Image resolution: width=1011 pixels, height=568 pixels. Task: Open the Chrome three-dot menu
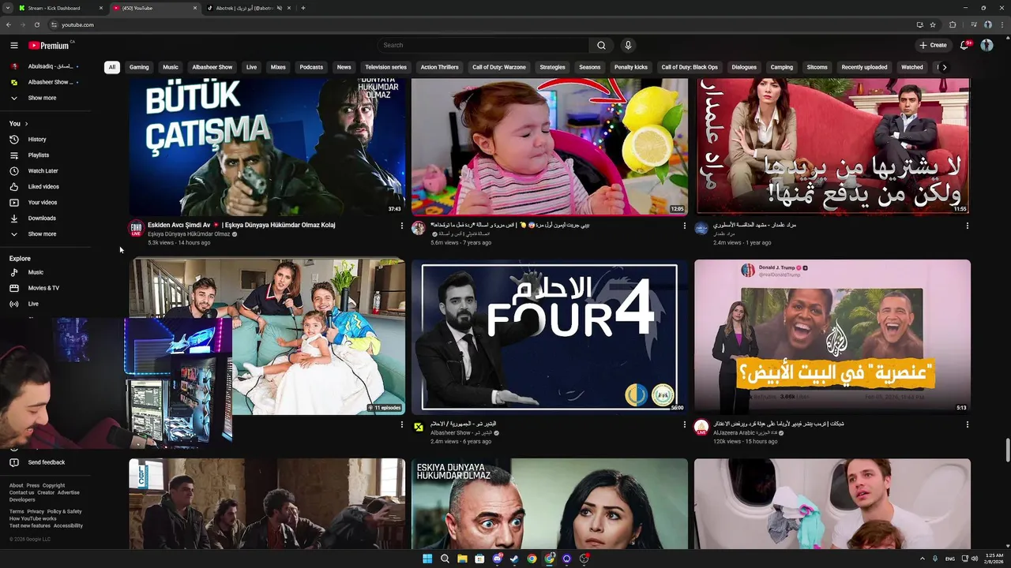(1002, 24)
